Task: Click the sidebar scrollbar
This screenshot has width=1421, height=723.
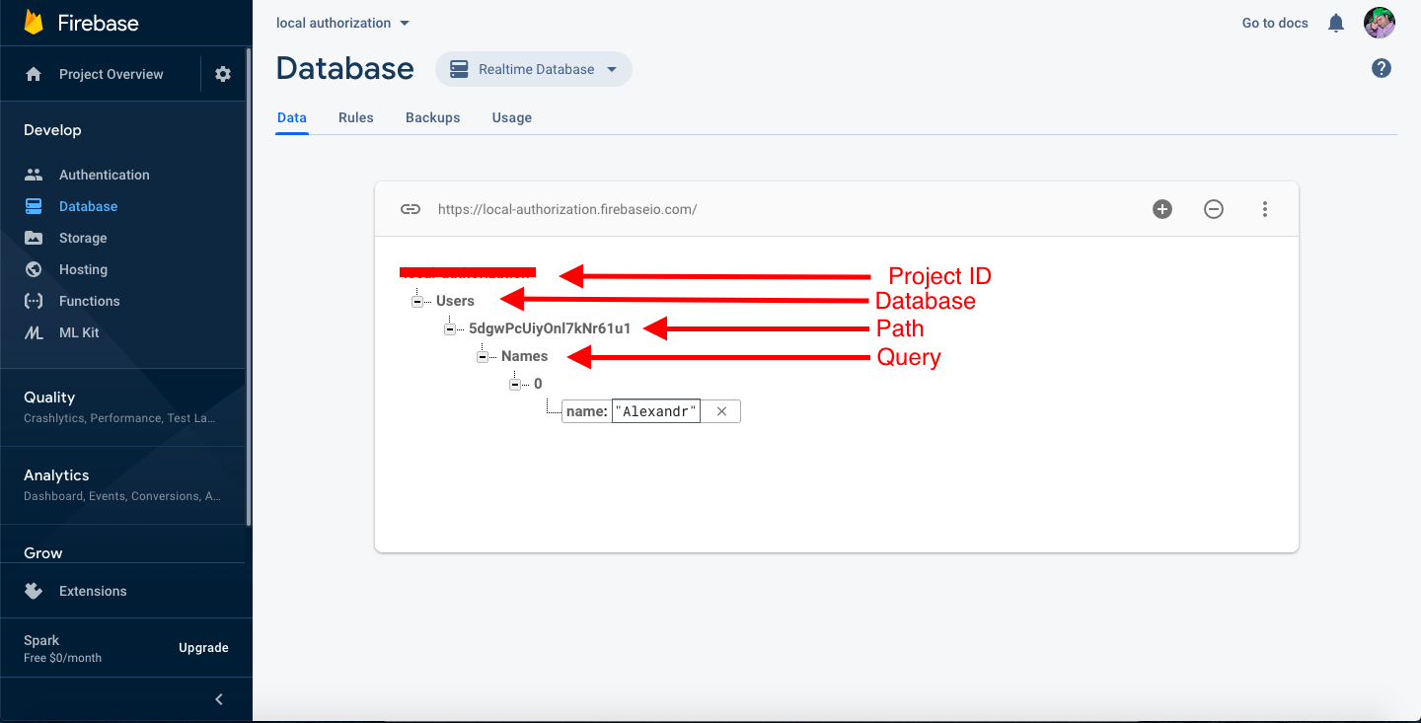Action: tap(249, 286)
